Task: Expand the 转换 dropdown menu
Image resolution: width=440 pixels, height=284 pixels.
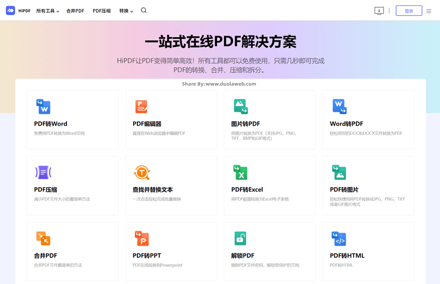Action: pyautogui.click(x=126, y=11)
